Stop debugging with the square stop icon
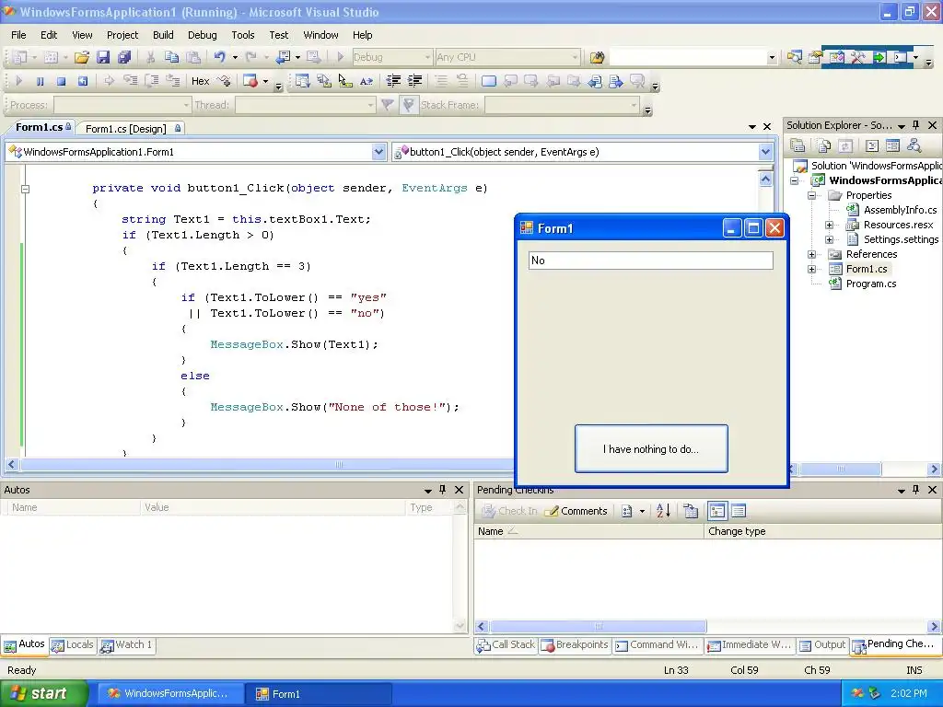Image resolution: width=943 pixels, height=707 pixels. (x=61, y=81)
